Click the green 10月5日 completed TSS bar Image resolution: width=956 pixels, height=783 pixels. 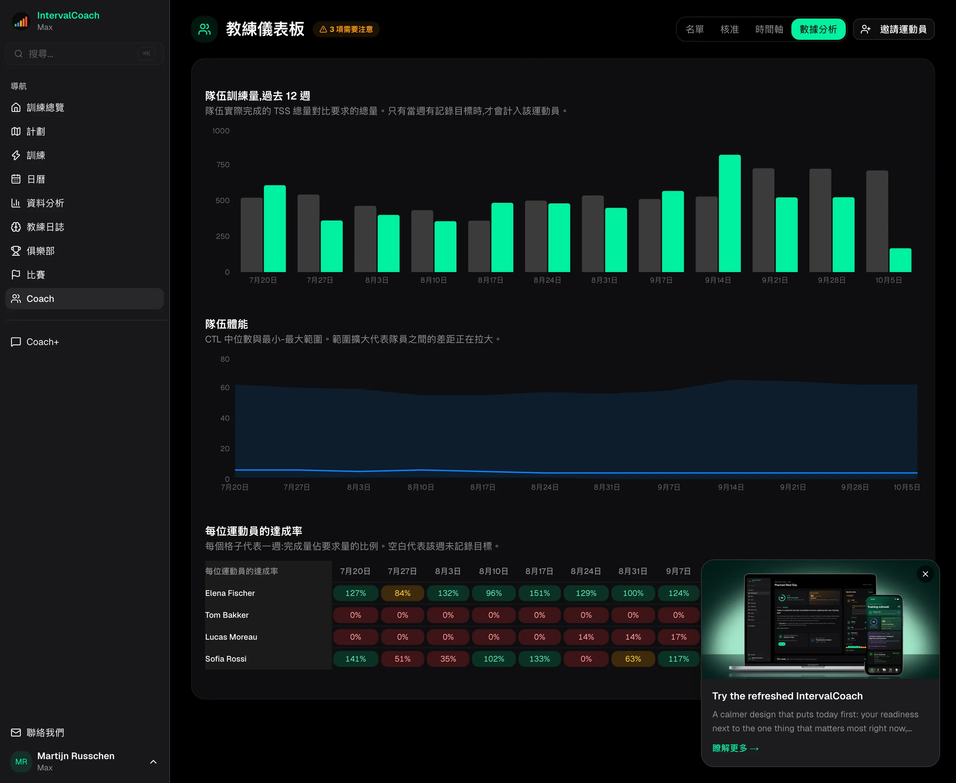[x=900, y=260]
